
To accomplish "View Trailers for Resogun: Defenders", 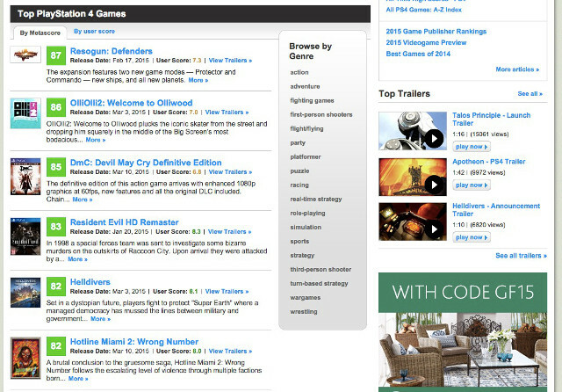I will pos(230,61).
